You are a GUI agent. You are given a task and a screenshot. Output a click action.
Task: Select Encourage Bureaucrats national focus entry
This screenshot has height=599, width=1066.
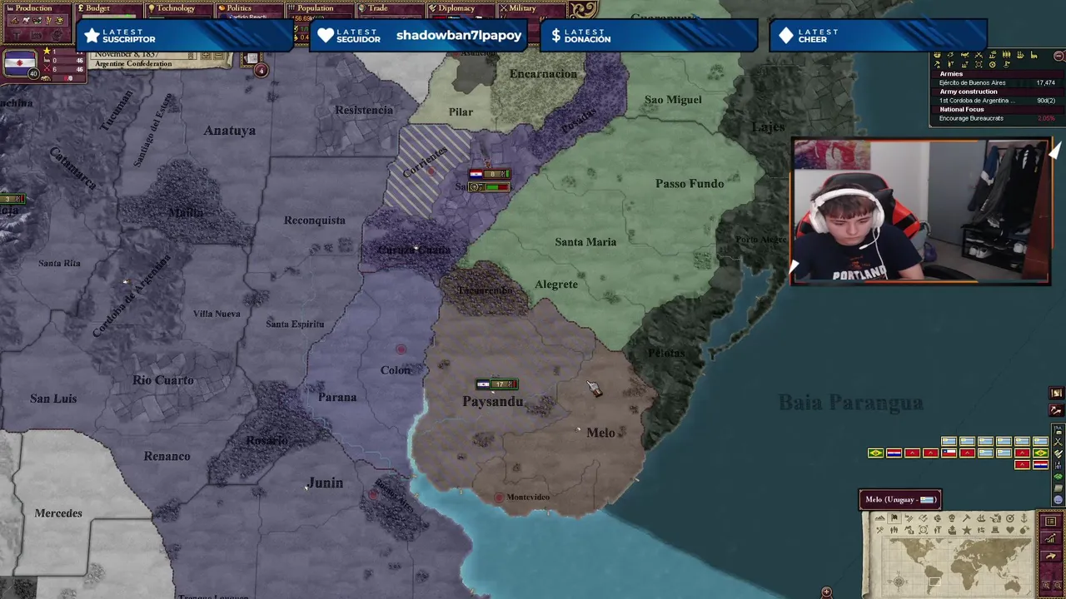pos(997,118)
